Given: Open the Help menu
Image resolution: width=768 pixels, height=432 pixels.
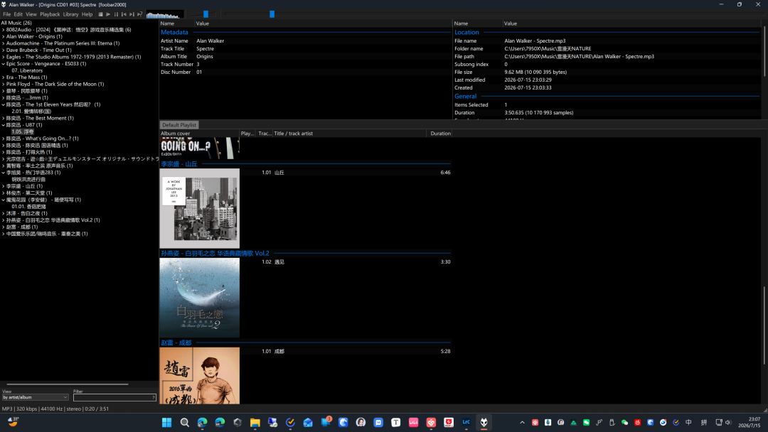Looking at the screenshot, I should [87, 14].
